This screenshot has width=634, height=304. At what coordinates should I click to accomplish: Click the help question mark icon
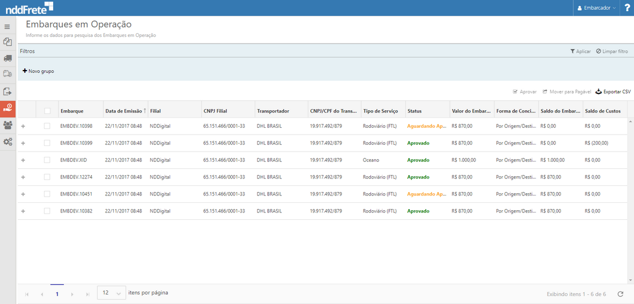[x=627, y=8]
